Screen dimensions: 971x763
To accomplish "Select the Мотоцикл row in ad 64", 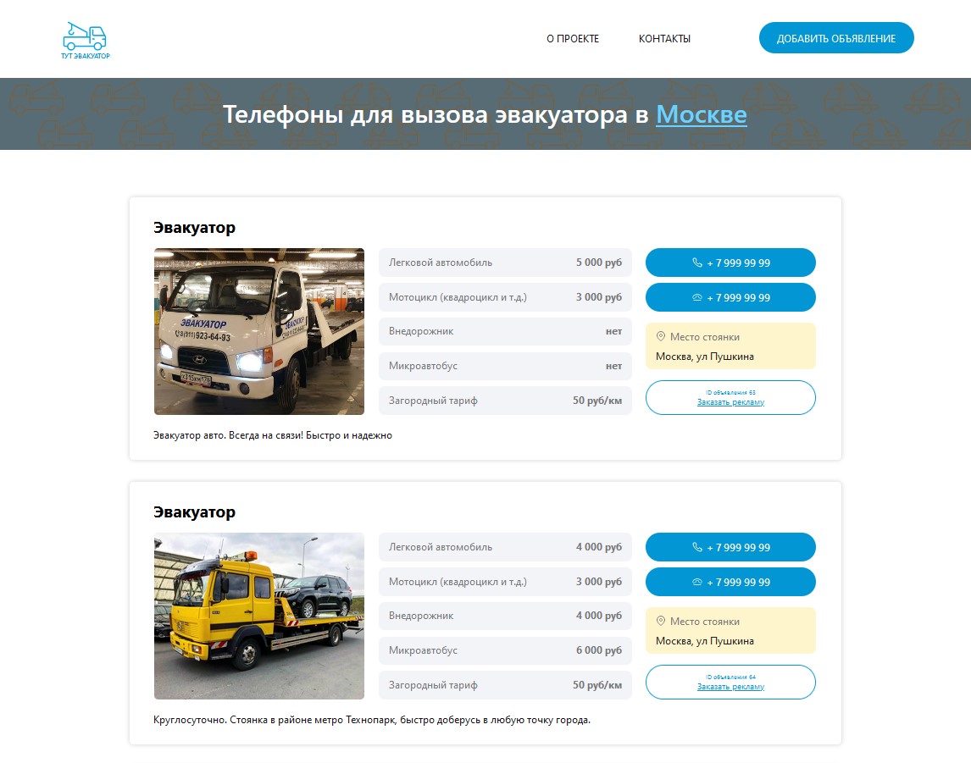I will coord(505,582).
